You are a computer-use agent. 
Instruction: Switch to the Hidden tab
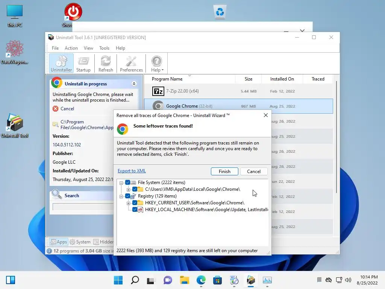pos(103,242)
